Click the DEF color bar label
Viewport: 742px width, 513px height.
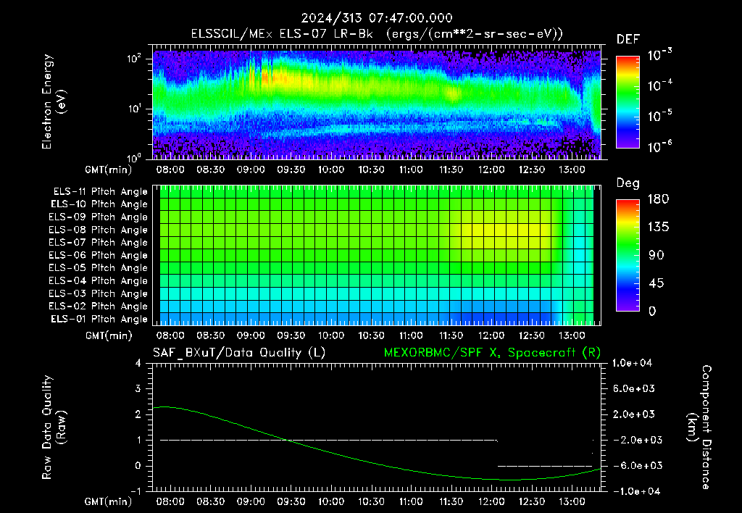(628, 39)
